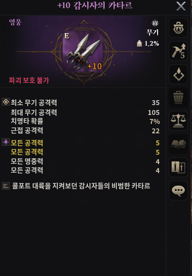
Task: Click the item description lines icon
Action: tap(6, 186)
